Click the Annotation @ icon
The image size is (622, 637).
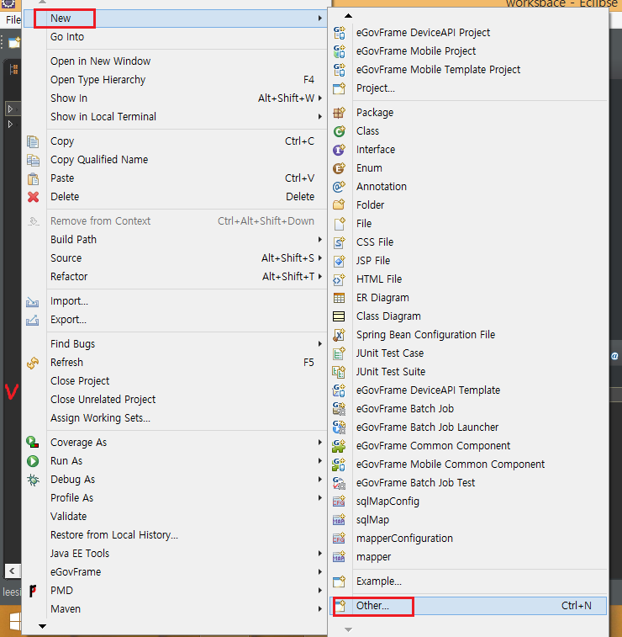[x=340, y=187]
